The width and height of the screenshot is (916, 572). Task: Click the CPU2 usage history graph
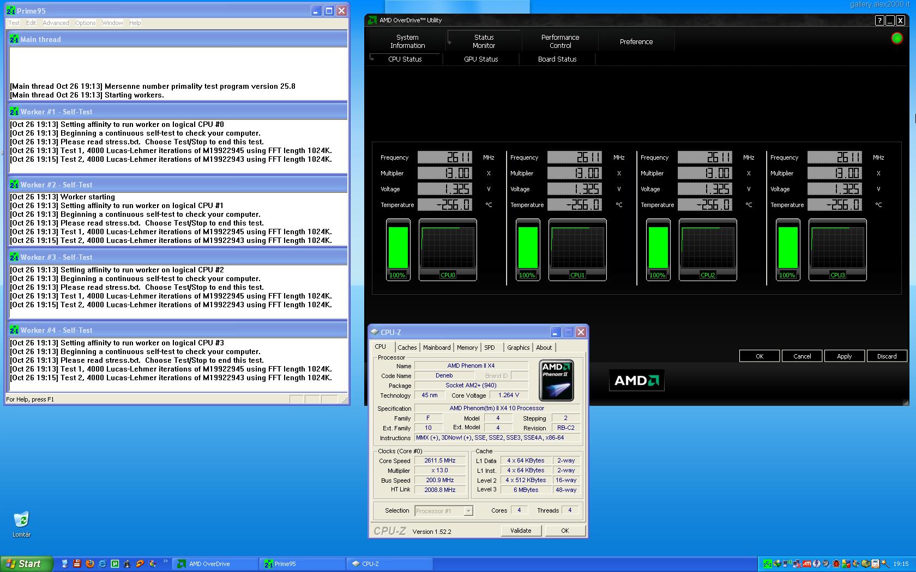(708, 250)
